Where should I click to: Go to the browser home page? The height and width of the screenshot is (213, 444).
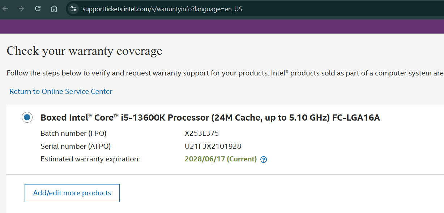pyautogui.click(x=54, y=9)
